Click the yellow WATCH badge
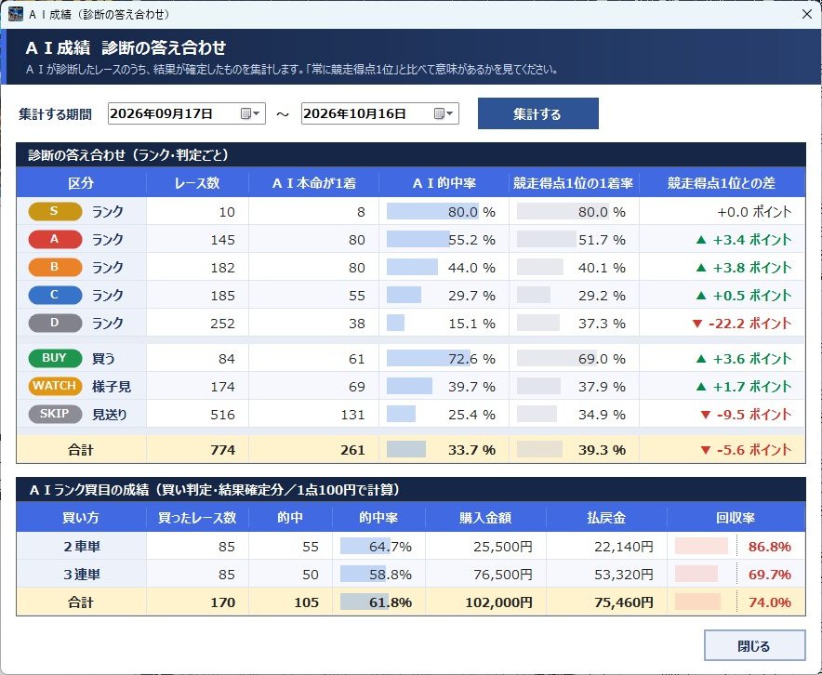822x675 pixels. pyautogui.click(x=55, y=386)
